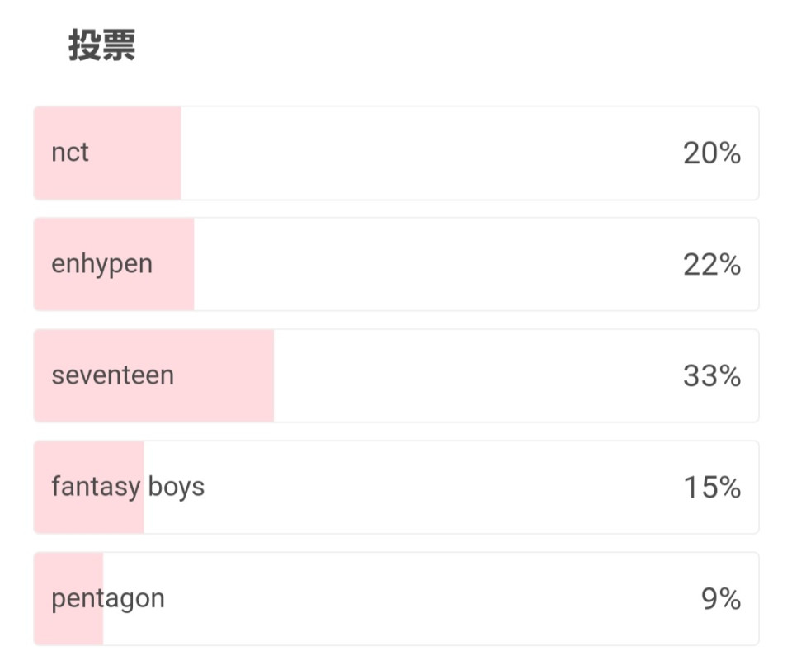
Task: Click the 9% result for pentagon
Action: tap(721, 599)
